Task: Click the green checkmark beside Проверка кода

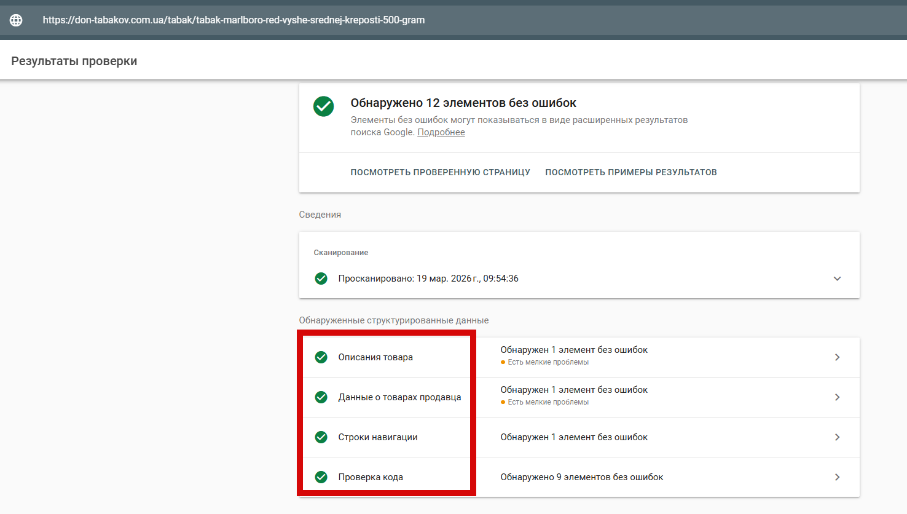Action: point(321,477)
